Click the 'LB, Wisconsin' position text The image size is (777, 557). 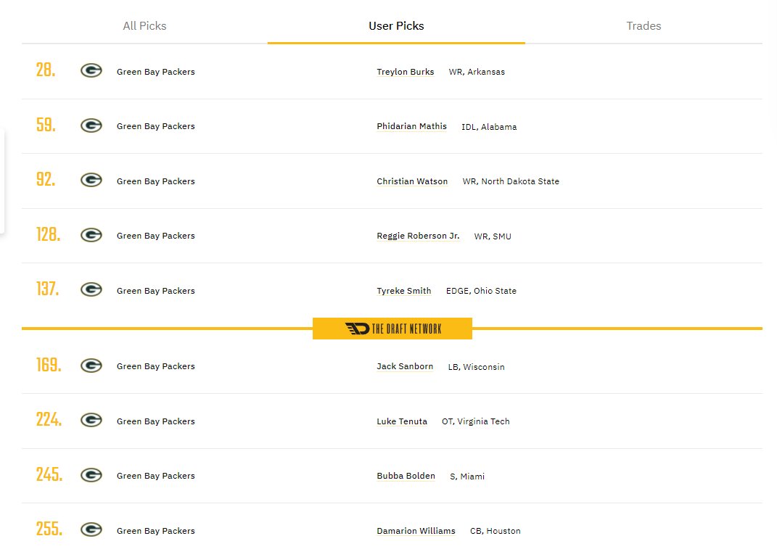(476, 367)
